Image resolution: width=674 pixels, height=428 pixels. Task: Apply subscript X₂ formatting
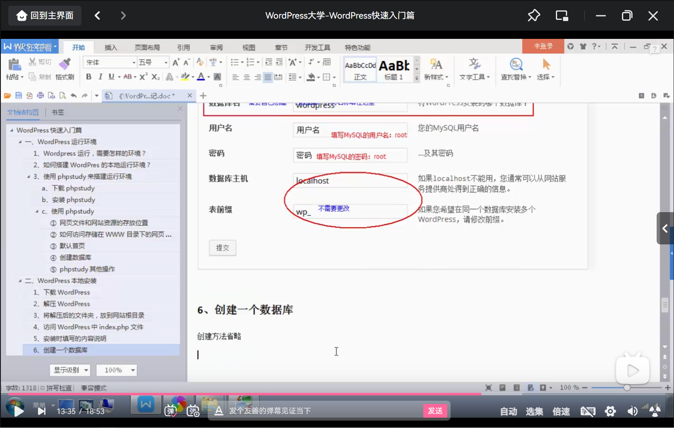tap(155, 77)
